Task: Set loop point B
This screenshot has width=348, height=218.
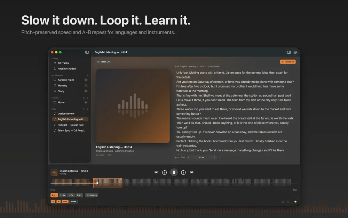Action: 58,202
